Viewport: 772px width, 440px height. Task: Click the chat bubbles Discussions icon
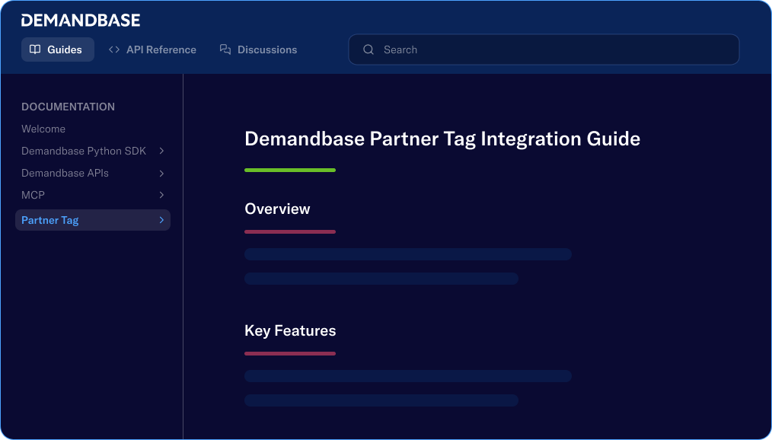tap(225, 49)
